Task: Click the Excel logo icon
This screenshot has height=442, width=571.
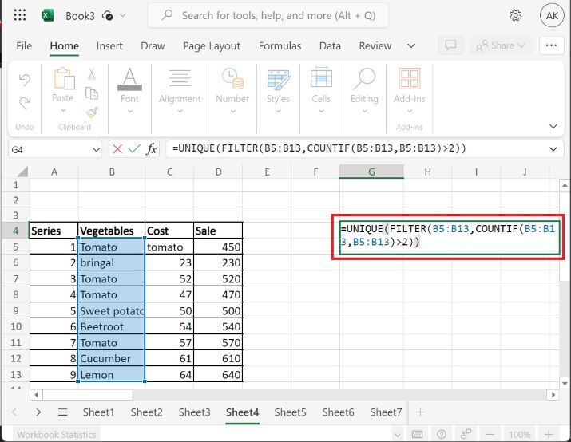Action: pyautogui.click(x=47, y=15)
